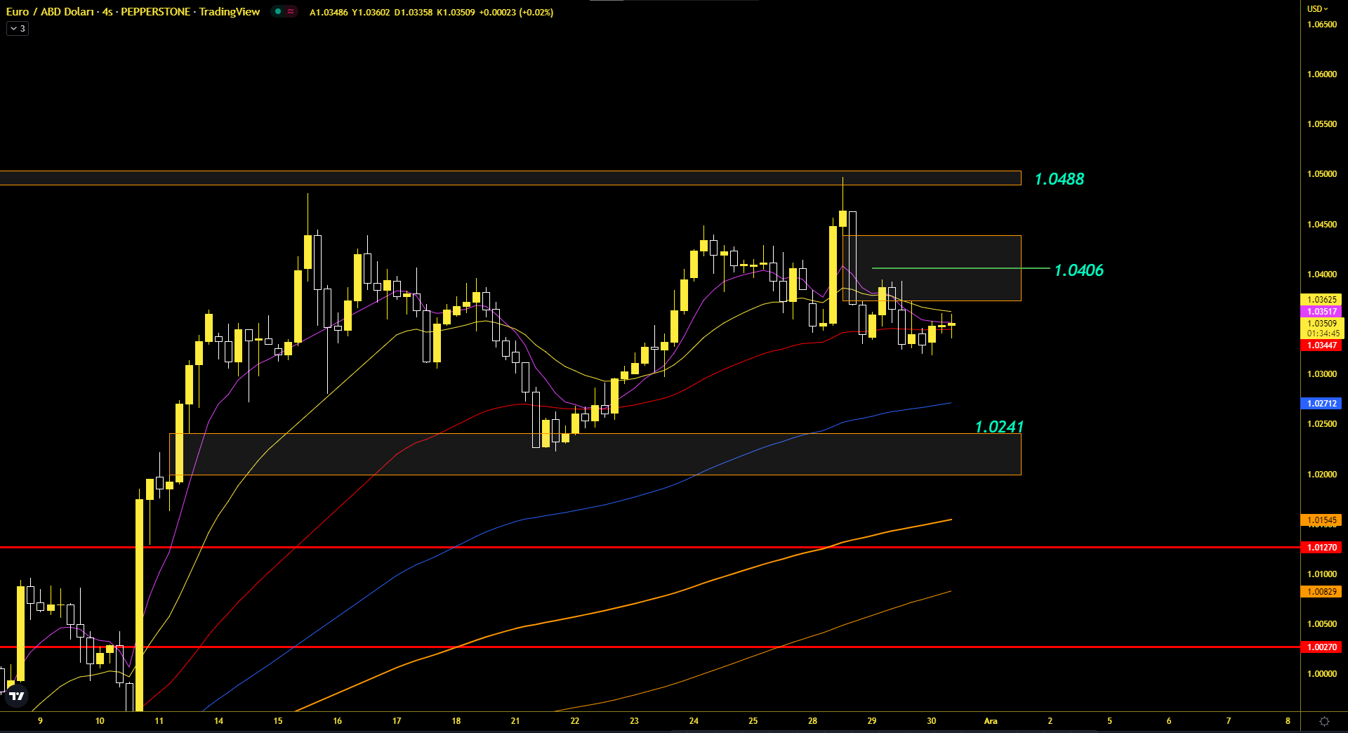
Task: Click the yellow 1.03625 price label
Action: coord(1321,299)
